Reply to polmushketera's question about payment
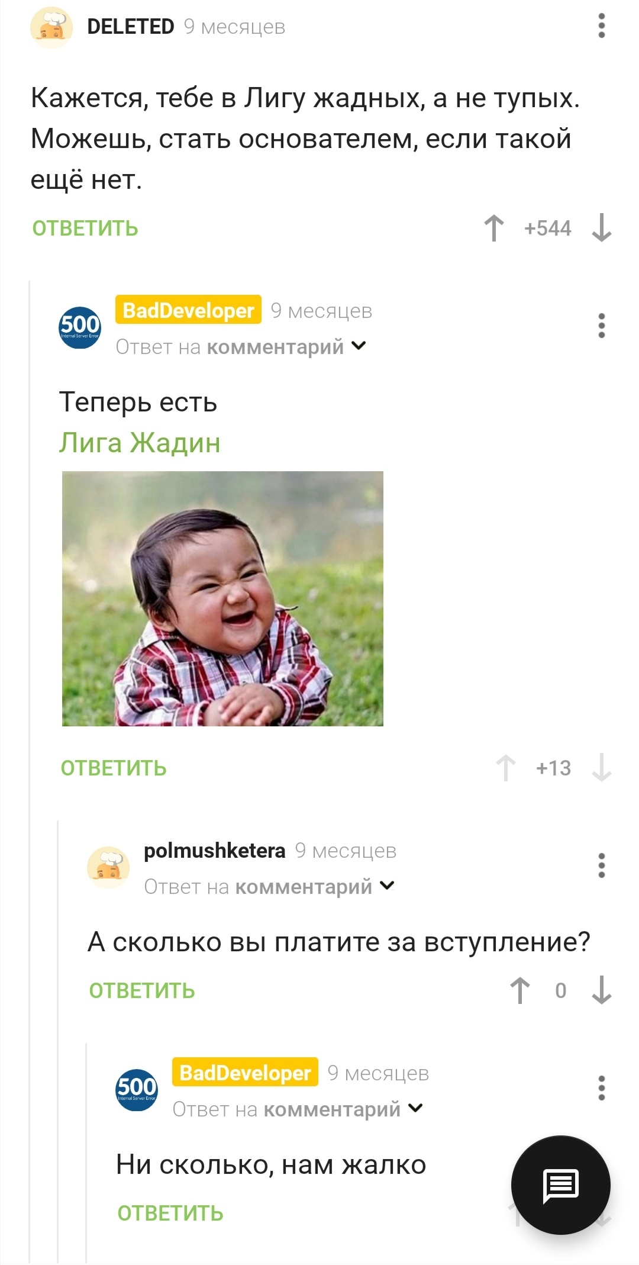Image resolution: width=639 pixels, height=1265 pixels. 142,991
